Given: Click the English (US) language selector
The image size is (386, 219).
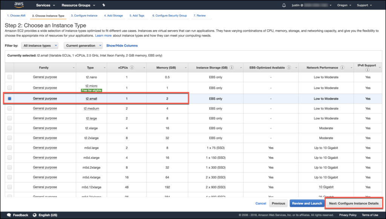Looking at the screenshot, I should [x=48, y=215].
